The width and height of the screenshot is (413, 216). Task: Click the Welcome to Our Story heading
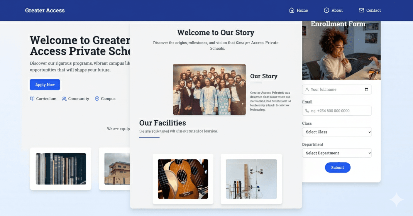(216, 33)
